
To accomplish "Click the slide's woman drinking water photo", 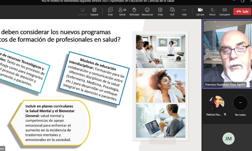I will tap(161, 86).
